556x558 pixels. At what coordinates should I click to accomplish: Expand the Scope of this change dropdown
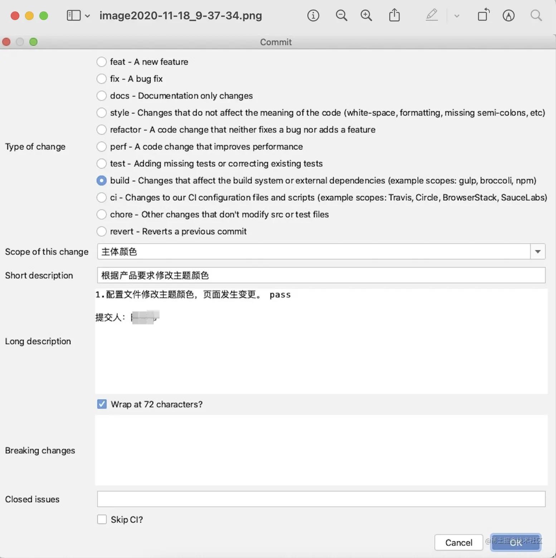tap(537, 251)
